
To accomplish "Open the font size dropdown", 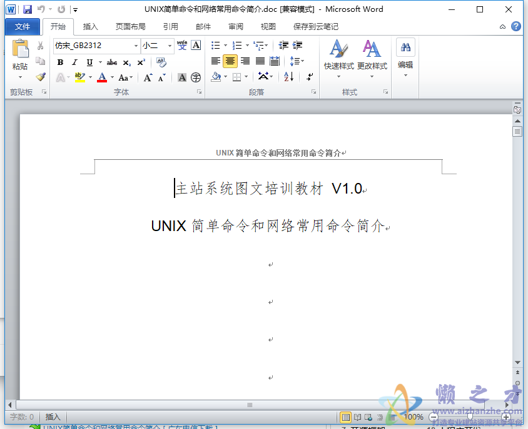I will click(x=170, y=46).
